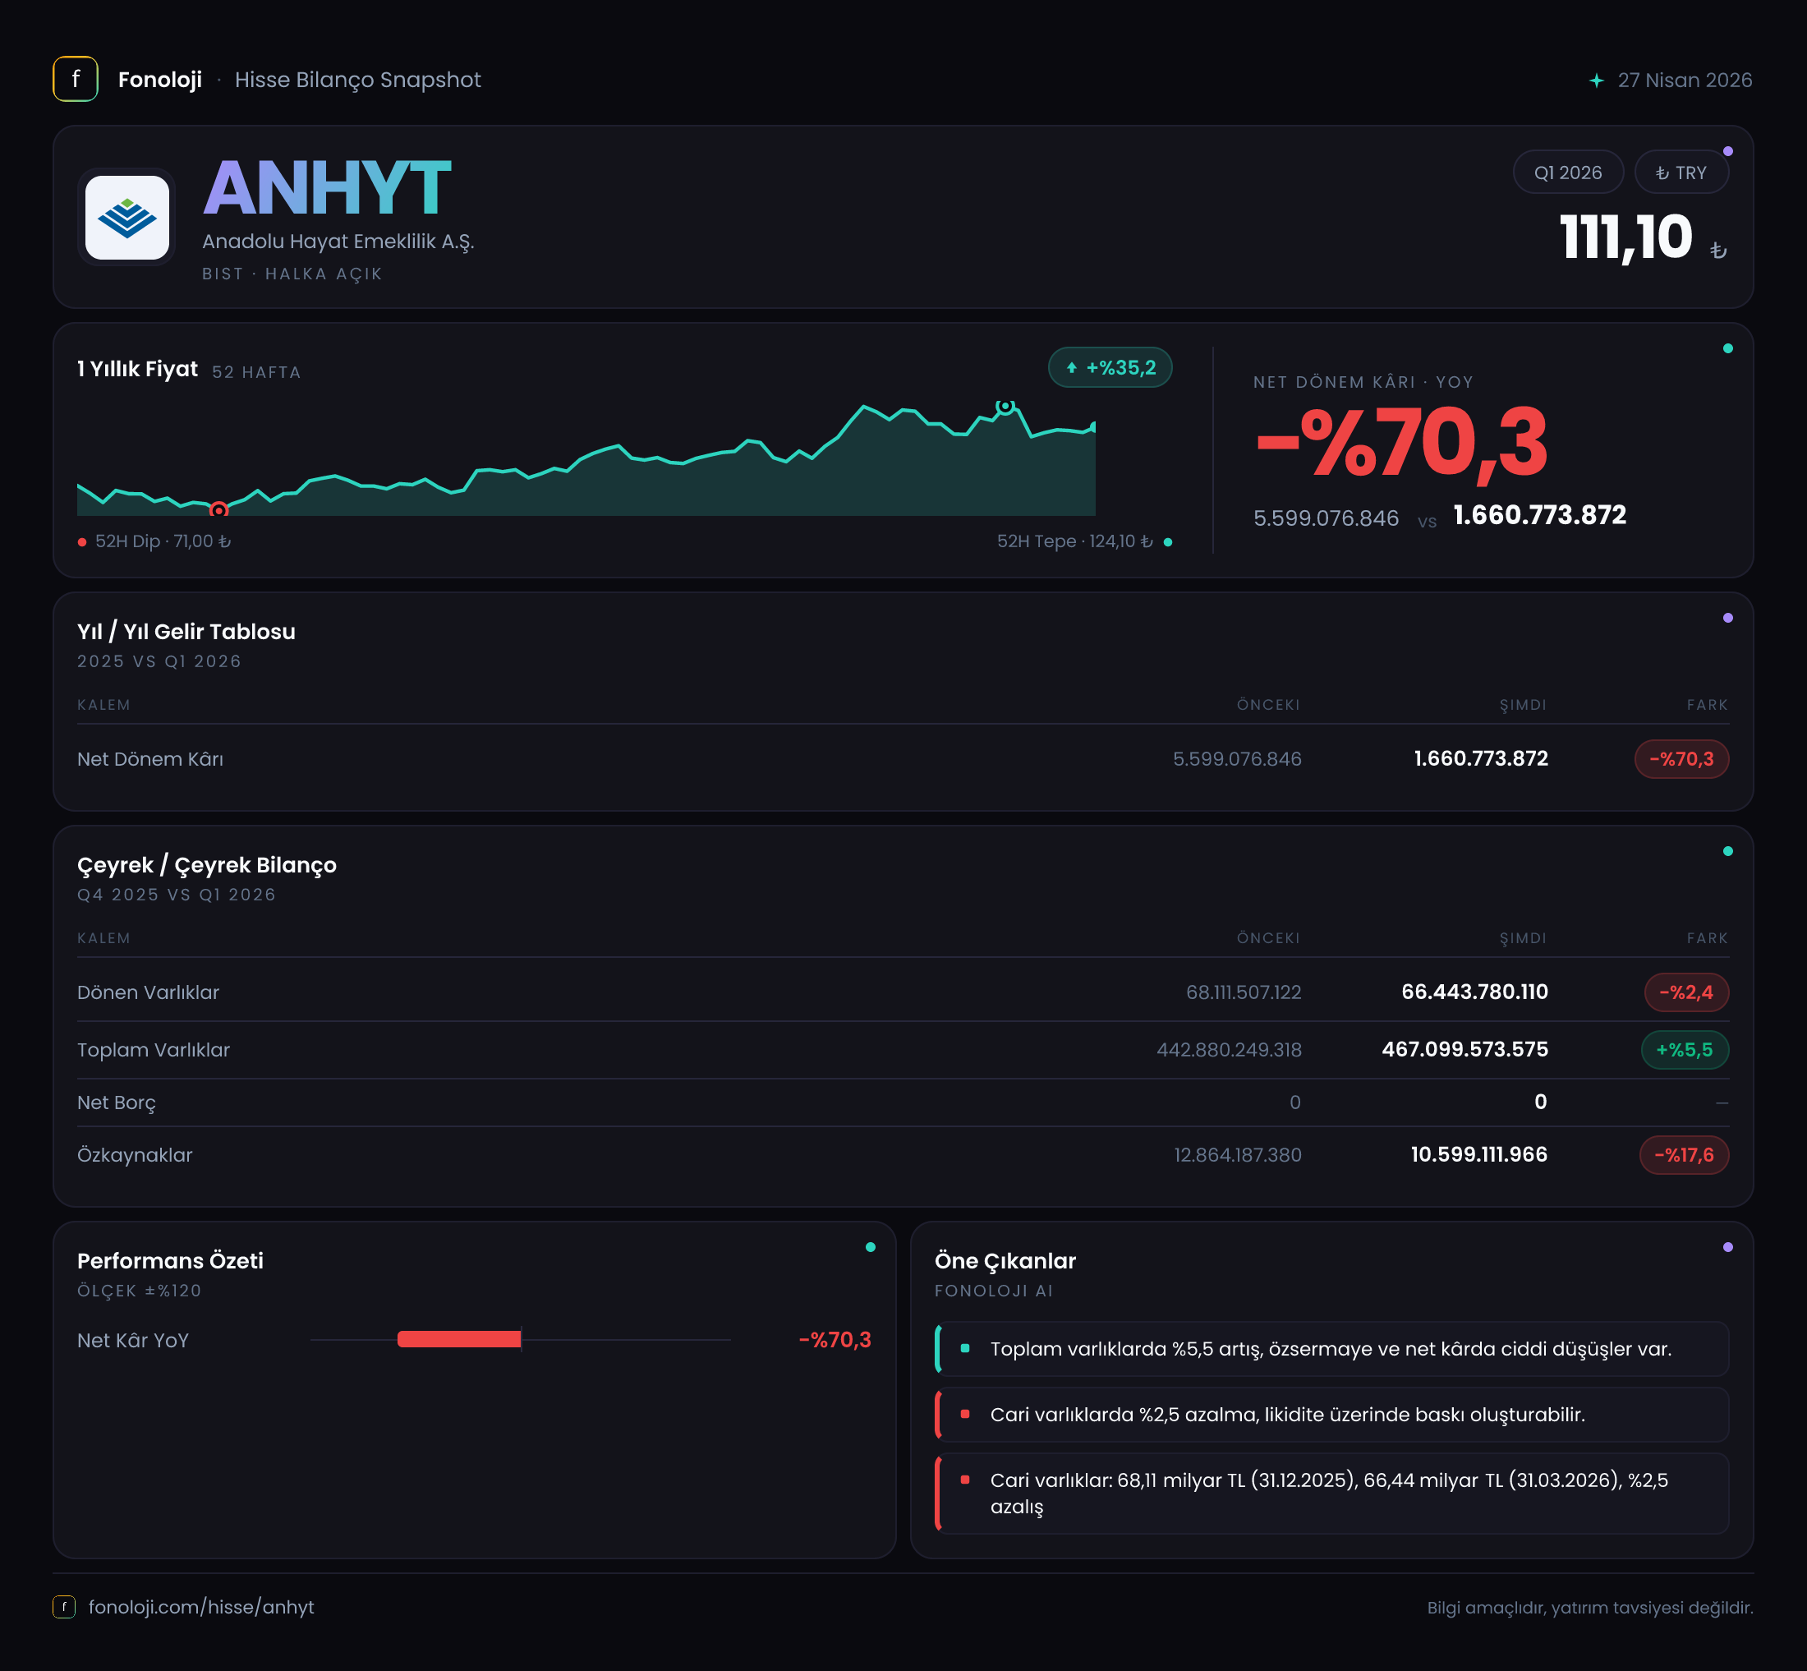Click the Performans Özeti heading
This screenshot has height=1671, width=1807.
tap(170, 1260)
